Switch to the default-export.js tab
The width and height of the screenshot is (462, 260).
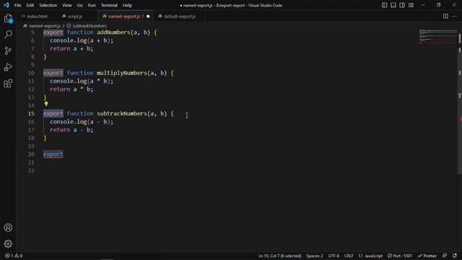coord(180,16)
